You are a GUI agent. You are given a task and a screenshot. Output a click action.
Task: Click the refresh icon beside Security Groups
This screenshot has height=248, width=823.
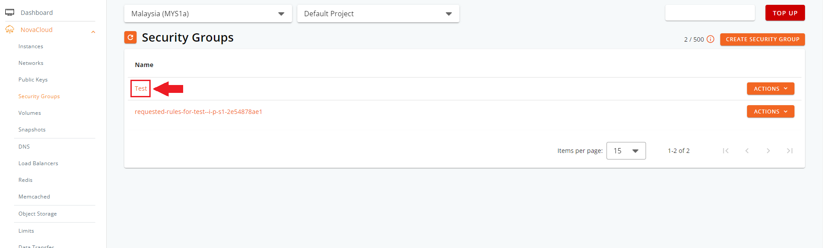click(x=130, y=38)
